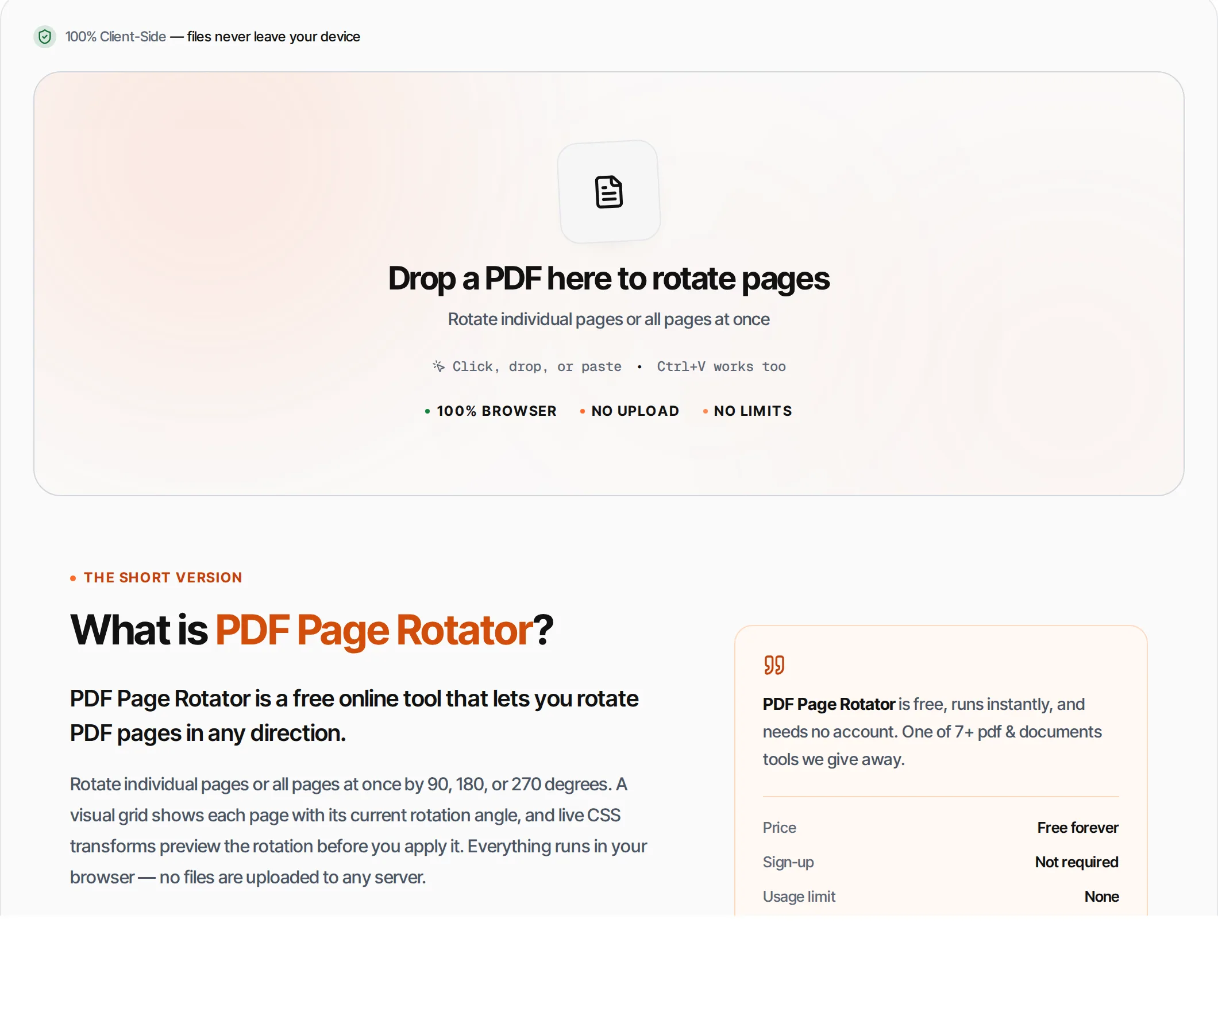Click bold 'PDF Page Rotator' in the quote card
The width and height of the screenshot is (1218, 1035).
829,705
